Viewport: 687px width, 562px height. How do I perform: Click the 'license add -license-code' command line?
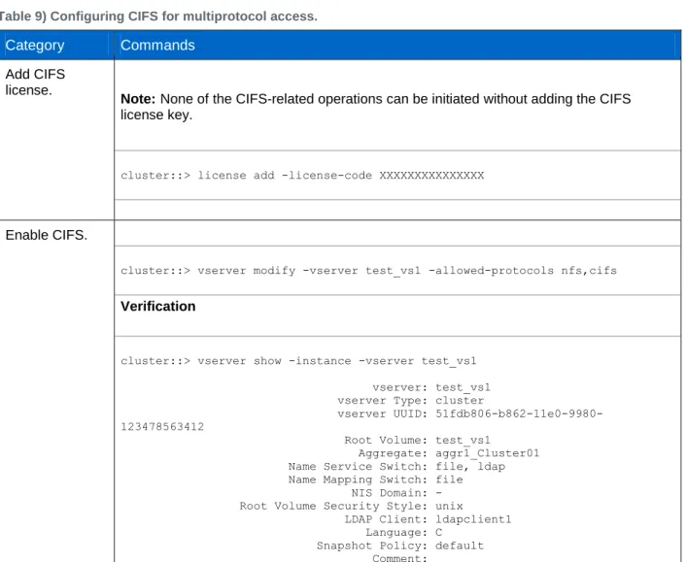(x=302, y=176)
